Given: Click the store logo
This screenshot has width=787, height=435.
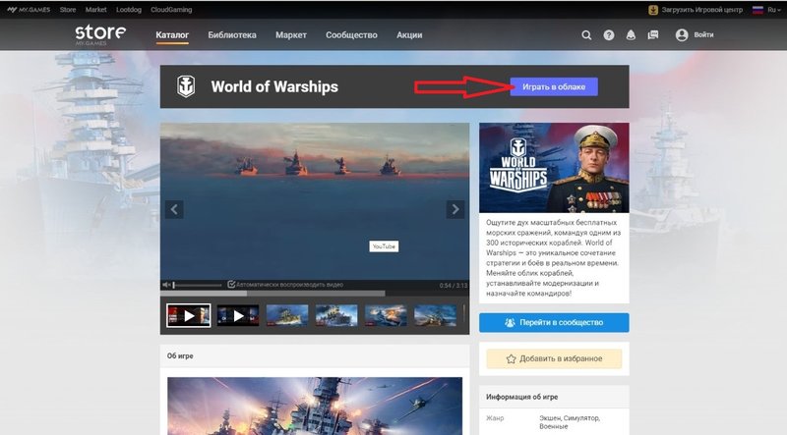Looking at the screenshot, I should pos(100,34).
